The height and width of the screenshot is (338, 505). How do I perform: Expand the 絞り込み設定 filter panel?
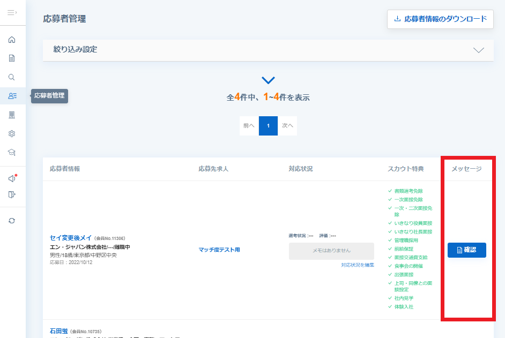click(x=268, y=50)
